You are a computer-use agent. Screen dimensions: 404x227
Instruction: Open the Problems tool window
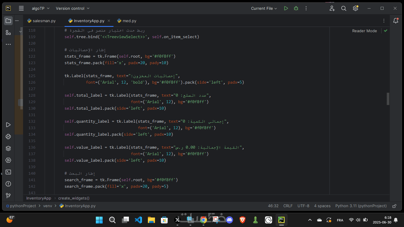coord(8,184)
